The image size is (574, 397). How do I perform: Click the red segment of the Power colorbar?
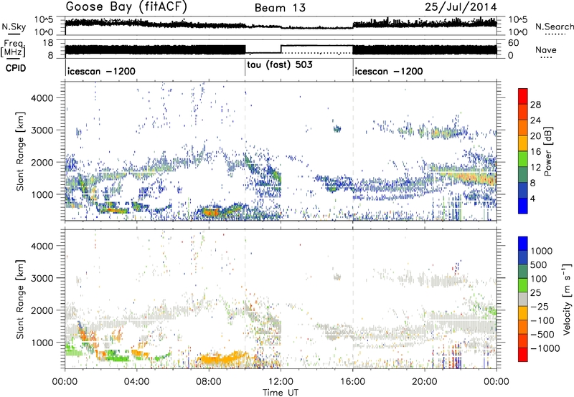click(523, 97)
